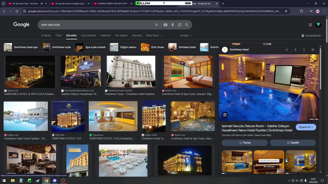
Task: Filter by Spa tuzla orhanlı chip
Action: (x=91, y=47)
